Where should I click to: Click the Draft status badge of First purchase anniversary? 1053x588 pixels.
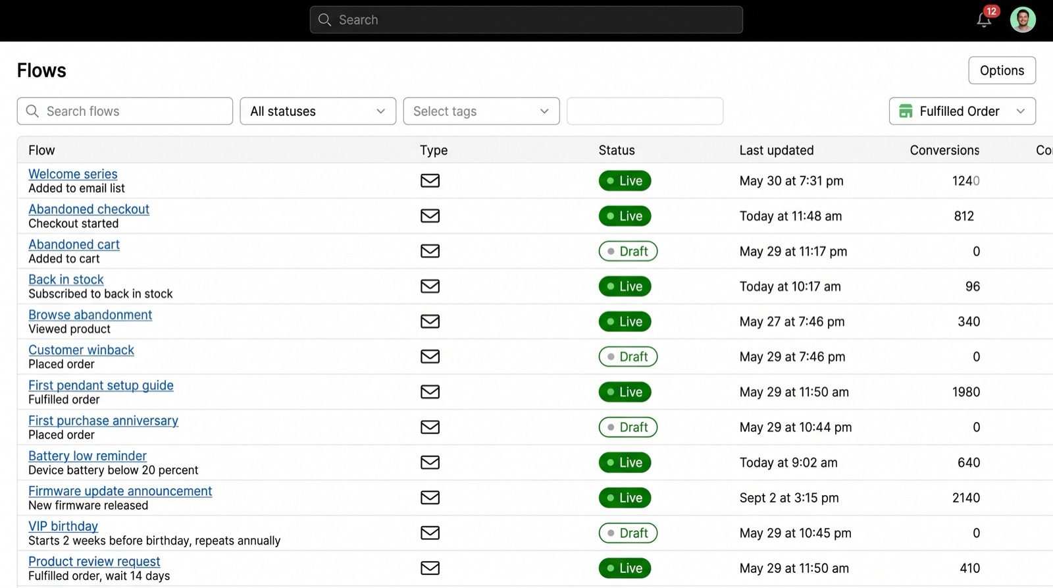pos(628,427)
